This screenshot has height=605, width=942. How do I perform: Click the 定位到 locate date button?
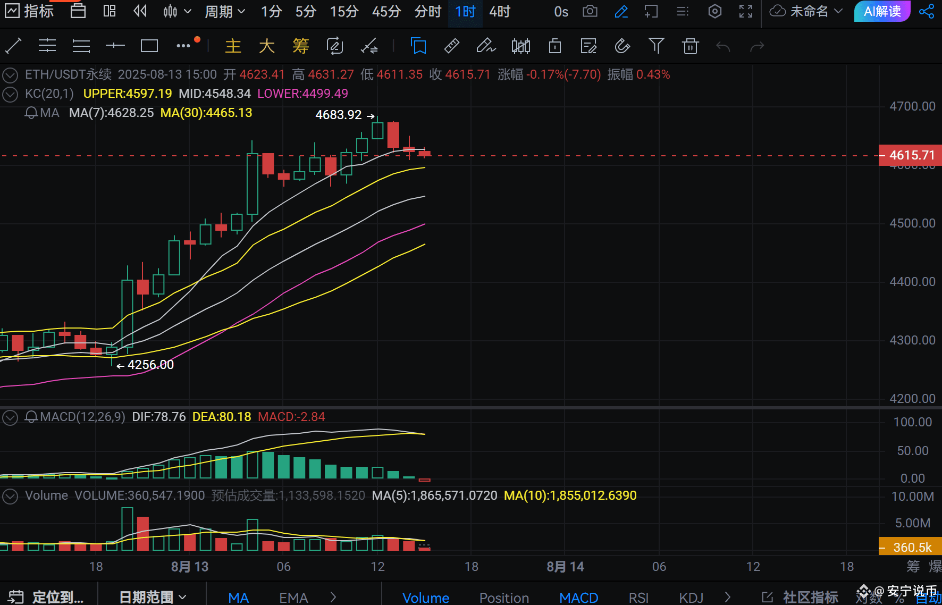point(46,597)
